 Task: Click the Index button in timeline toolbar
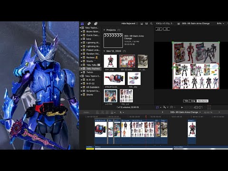tap(86, 113)
